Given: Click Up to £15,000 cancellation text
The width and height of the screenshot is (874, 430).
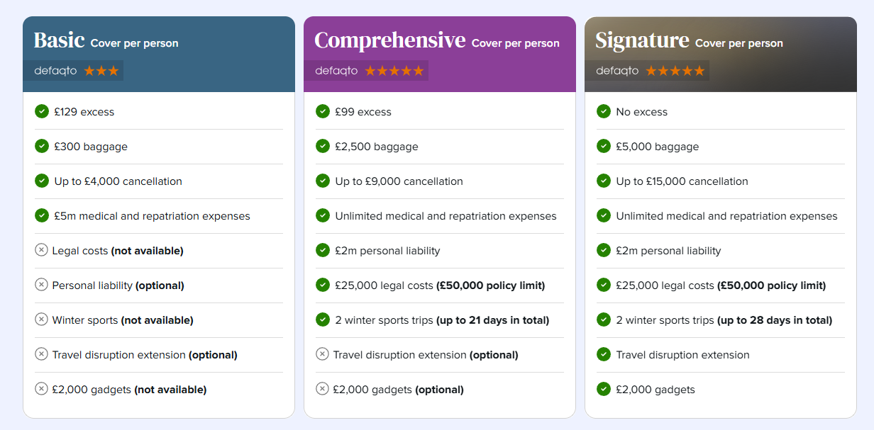Looking at the screenshot, I should [682, 181].
